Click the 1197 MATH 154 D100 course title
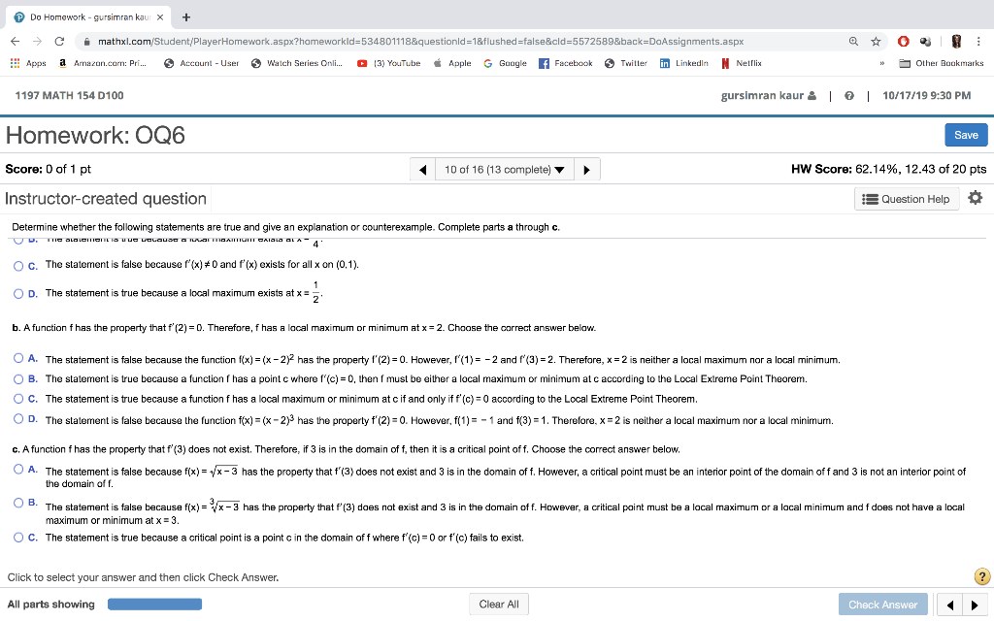This screenshot has height=621, width=994. (x=69, y=96)
